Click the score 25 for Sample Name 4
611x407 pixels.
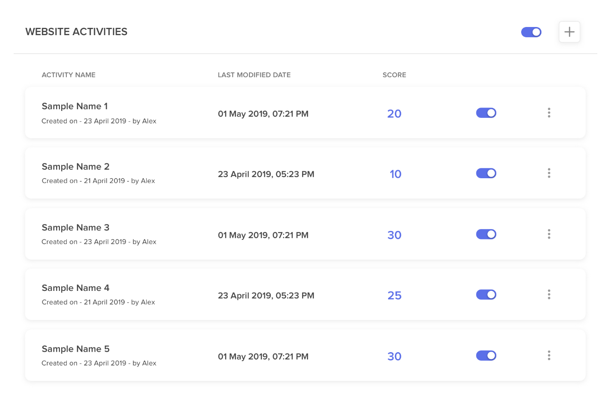point(394,296)
